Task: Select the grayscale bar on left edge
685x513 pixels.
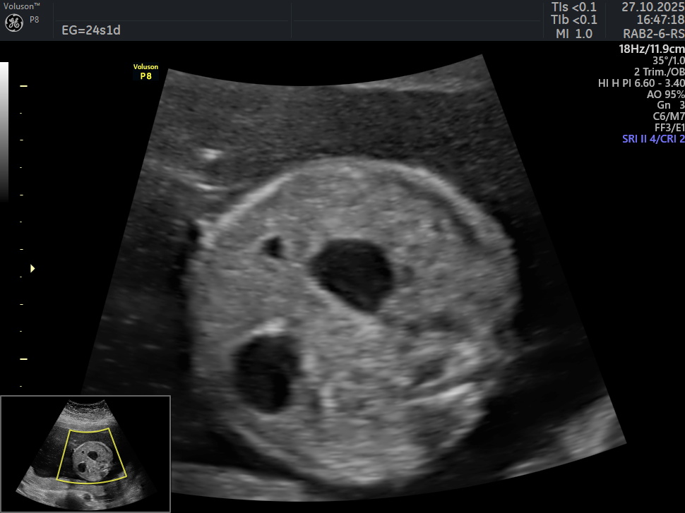Action: click(4, 131)
